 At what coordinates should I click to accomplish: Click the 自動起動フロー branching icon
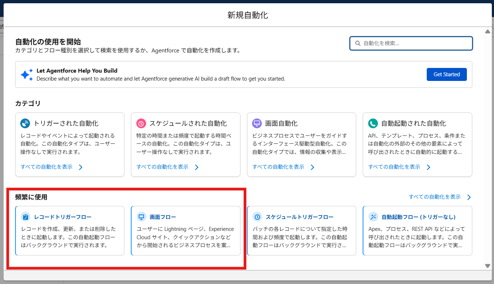373,217
